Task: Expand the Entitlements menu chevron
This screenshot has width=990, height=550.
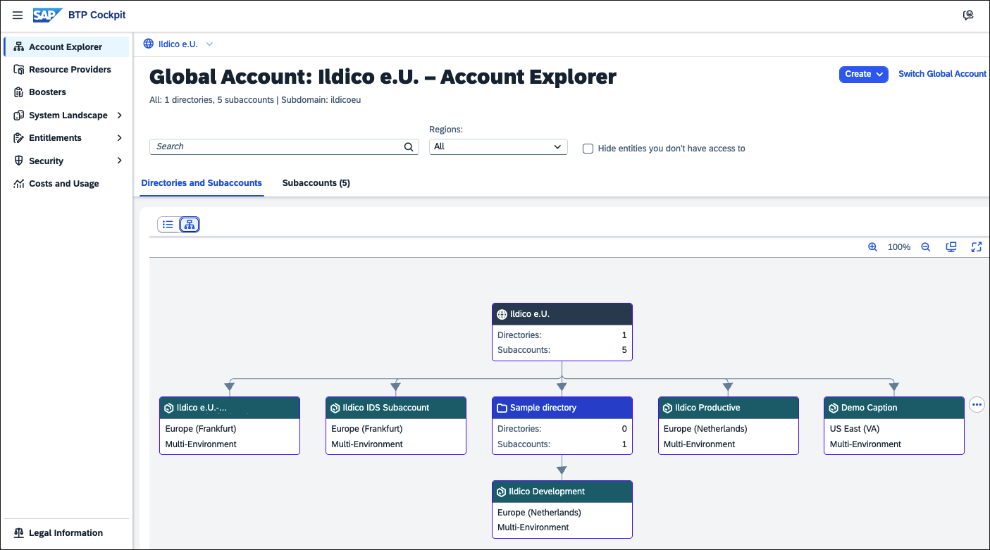Action: coord(120,138)
